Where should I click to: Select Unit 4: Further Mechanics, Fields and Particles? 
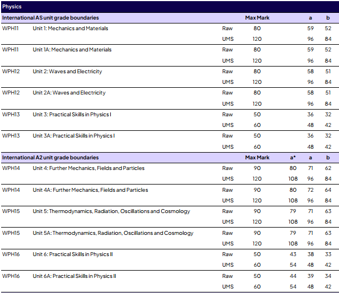[x=88, y=168]
